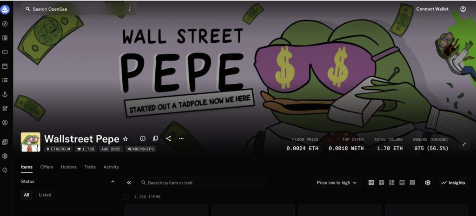
Task: Click the Search by item or trait field
Action: [202, 183]
